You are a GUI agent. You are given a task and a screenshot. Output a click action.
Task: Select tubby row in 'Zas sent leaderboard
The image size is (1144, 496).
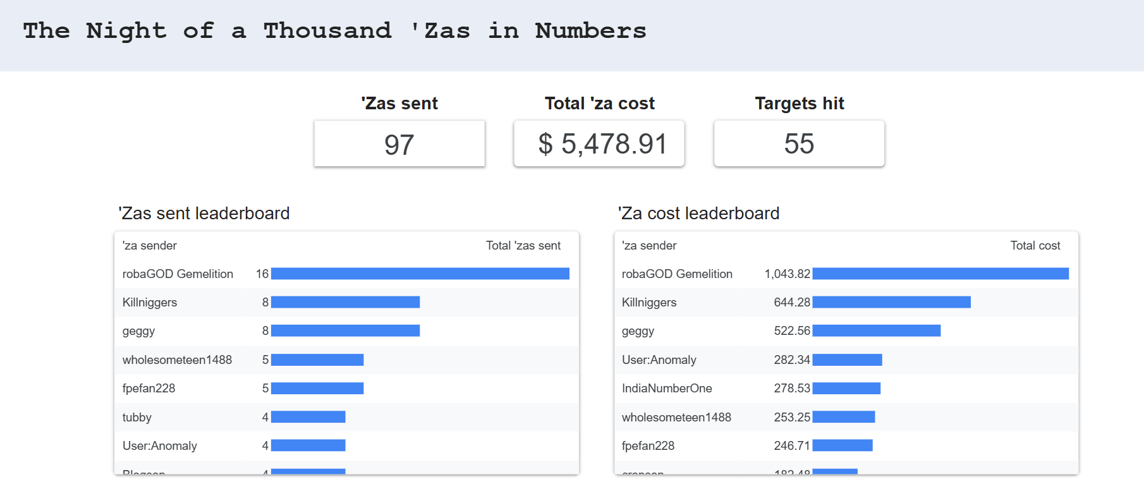137,418
